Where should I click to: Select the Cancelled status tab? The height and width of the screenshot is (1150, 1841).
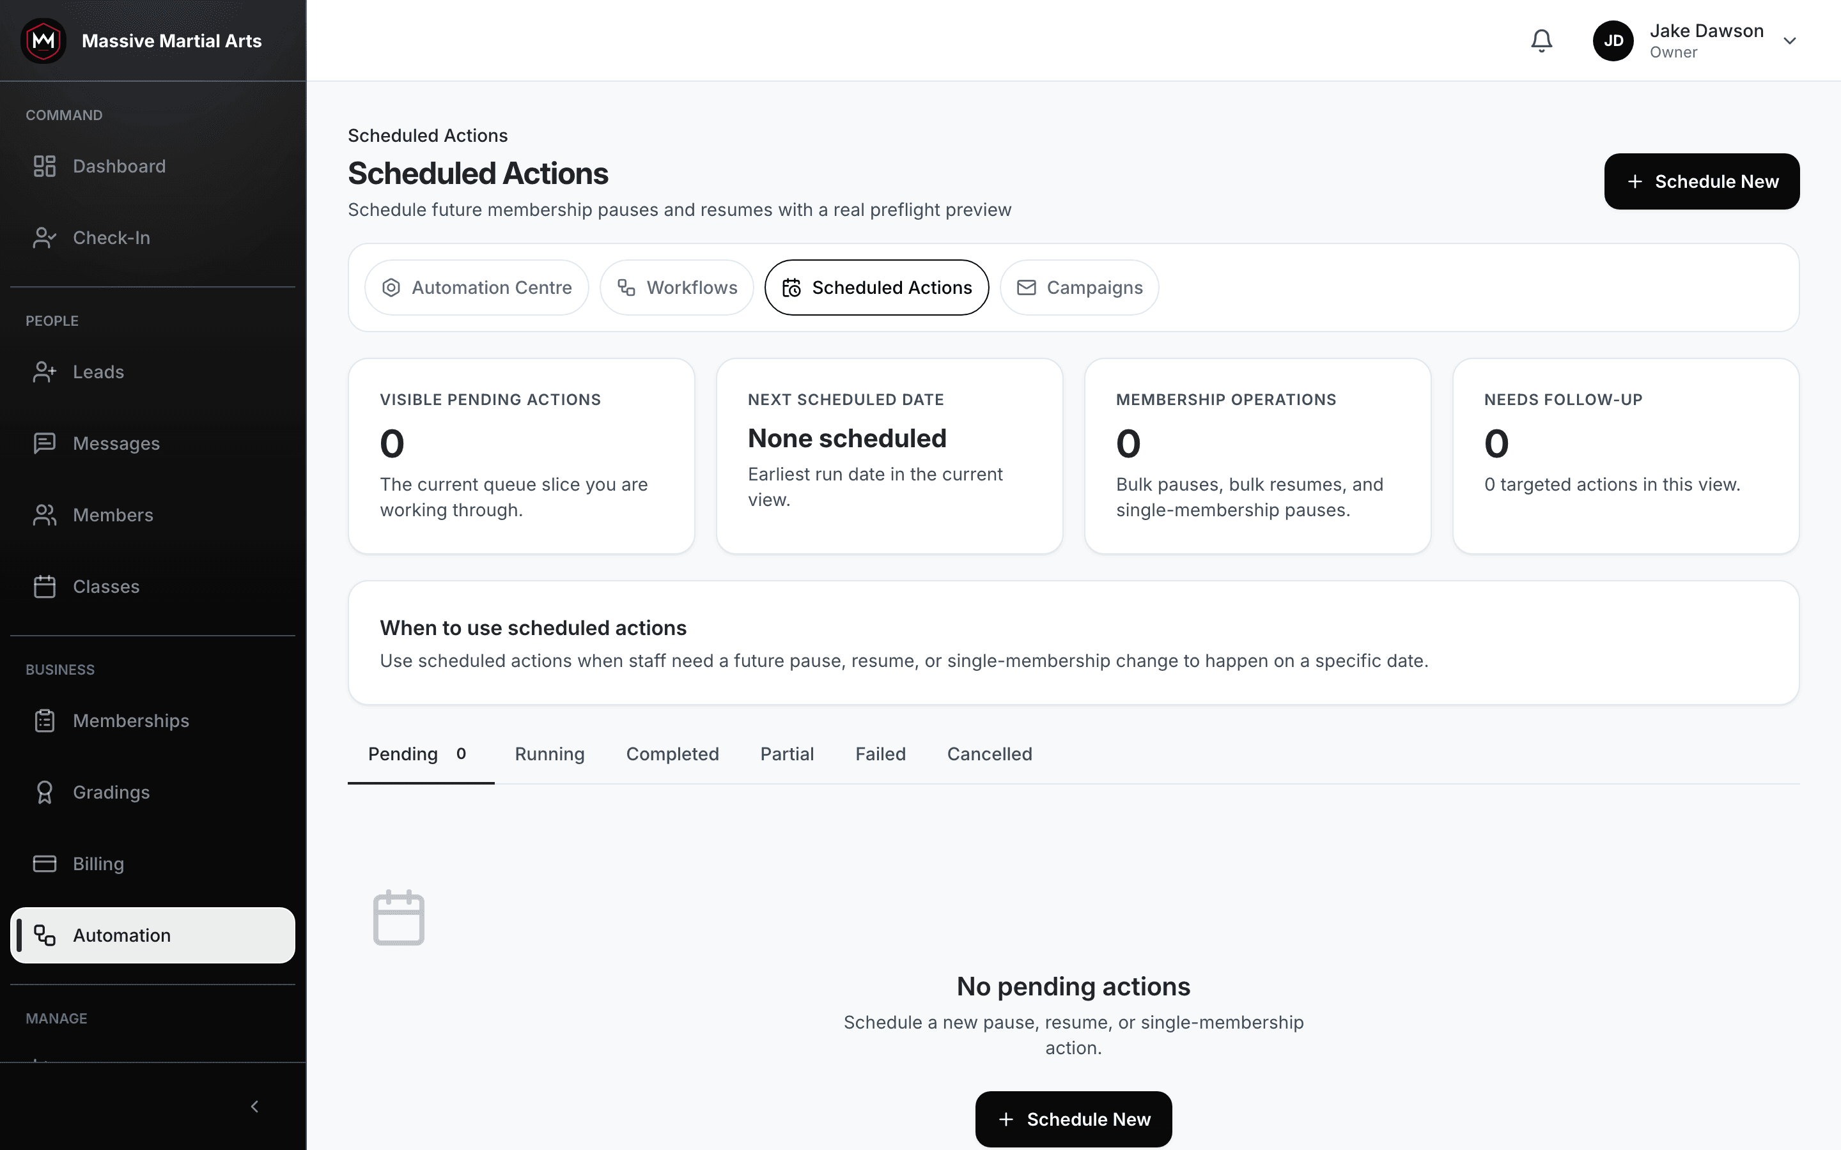989,754
